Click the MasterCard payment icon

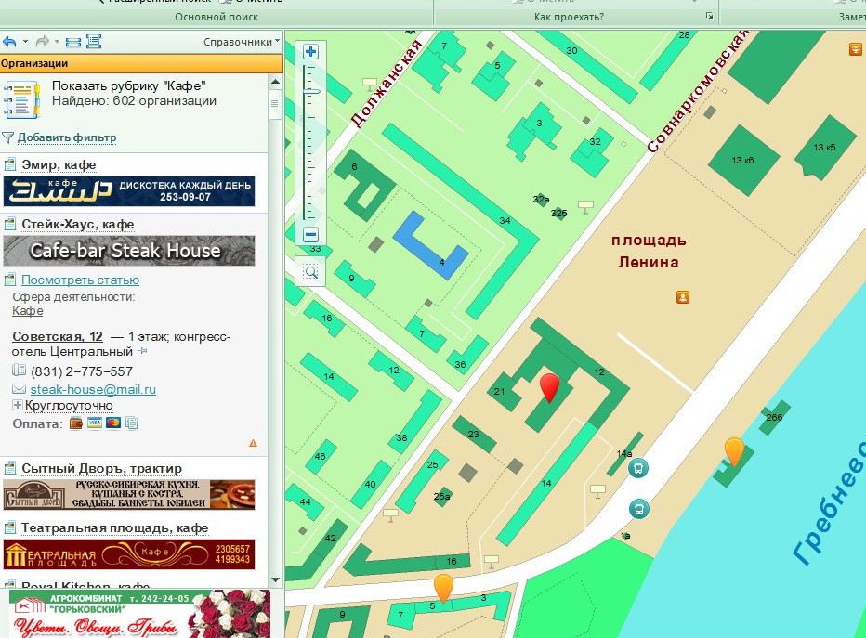click(x=113, y=423)
